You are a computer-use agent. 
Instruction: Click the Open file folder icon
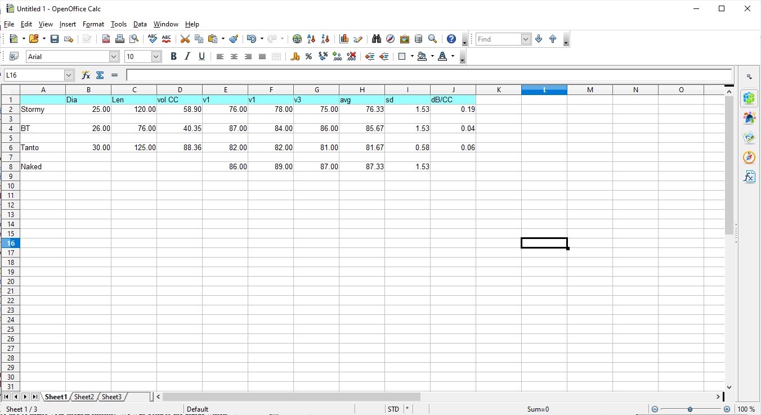(x=34, y=39)
